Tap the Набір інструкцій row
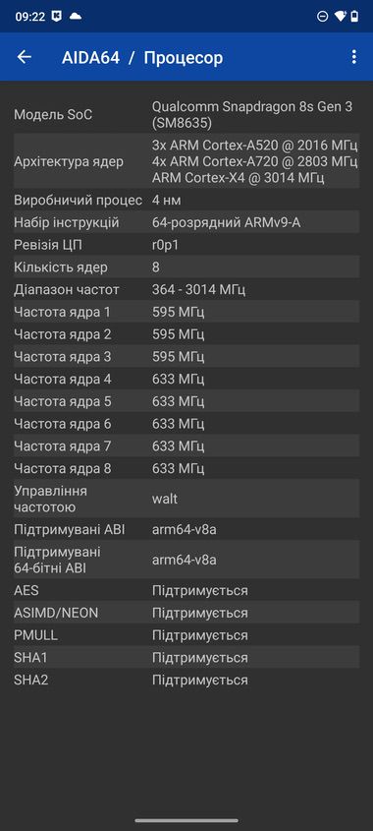 pyautogui.click(x=186, y=222)
